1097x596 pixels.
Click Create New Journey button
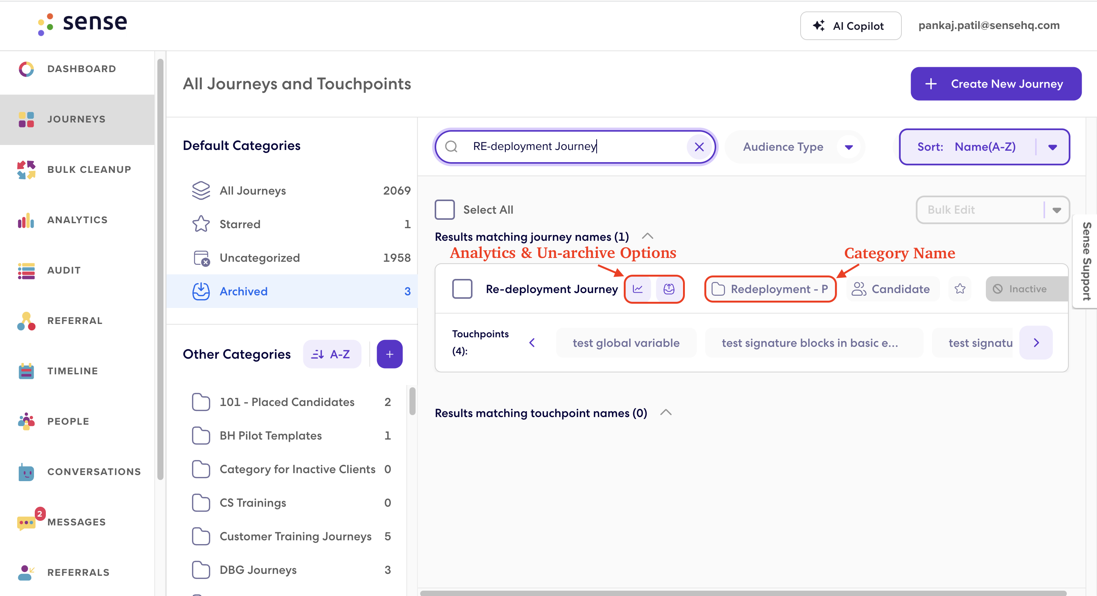(x=995, y=84)
